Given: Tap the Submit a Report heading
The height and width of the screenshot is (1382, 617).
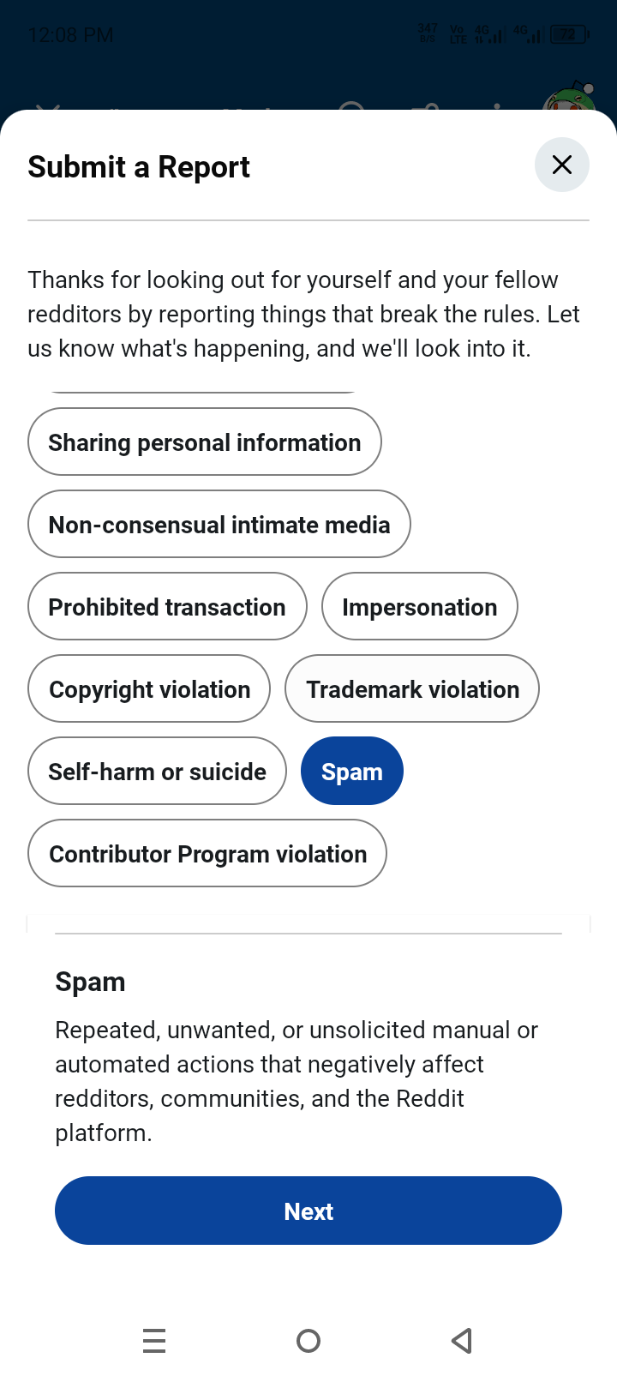Looking at the screenshot, I should coord(139,167).
